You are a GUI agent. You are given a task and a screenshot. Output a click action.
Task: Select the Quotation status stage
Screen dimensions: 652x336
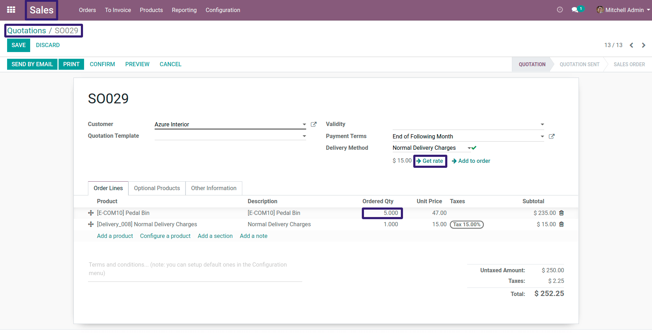pyautogui.click(x=532, y=64)
